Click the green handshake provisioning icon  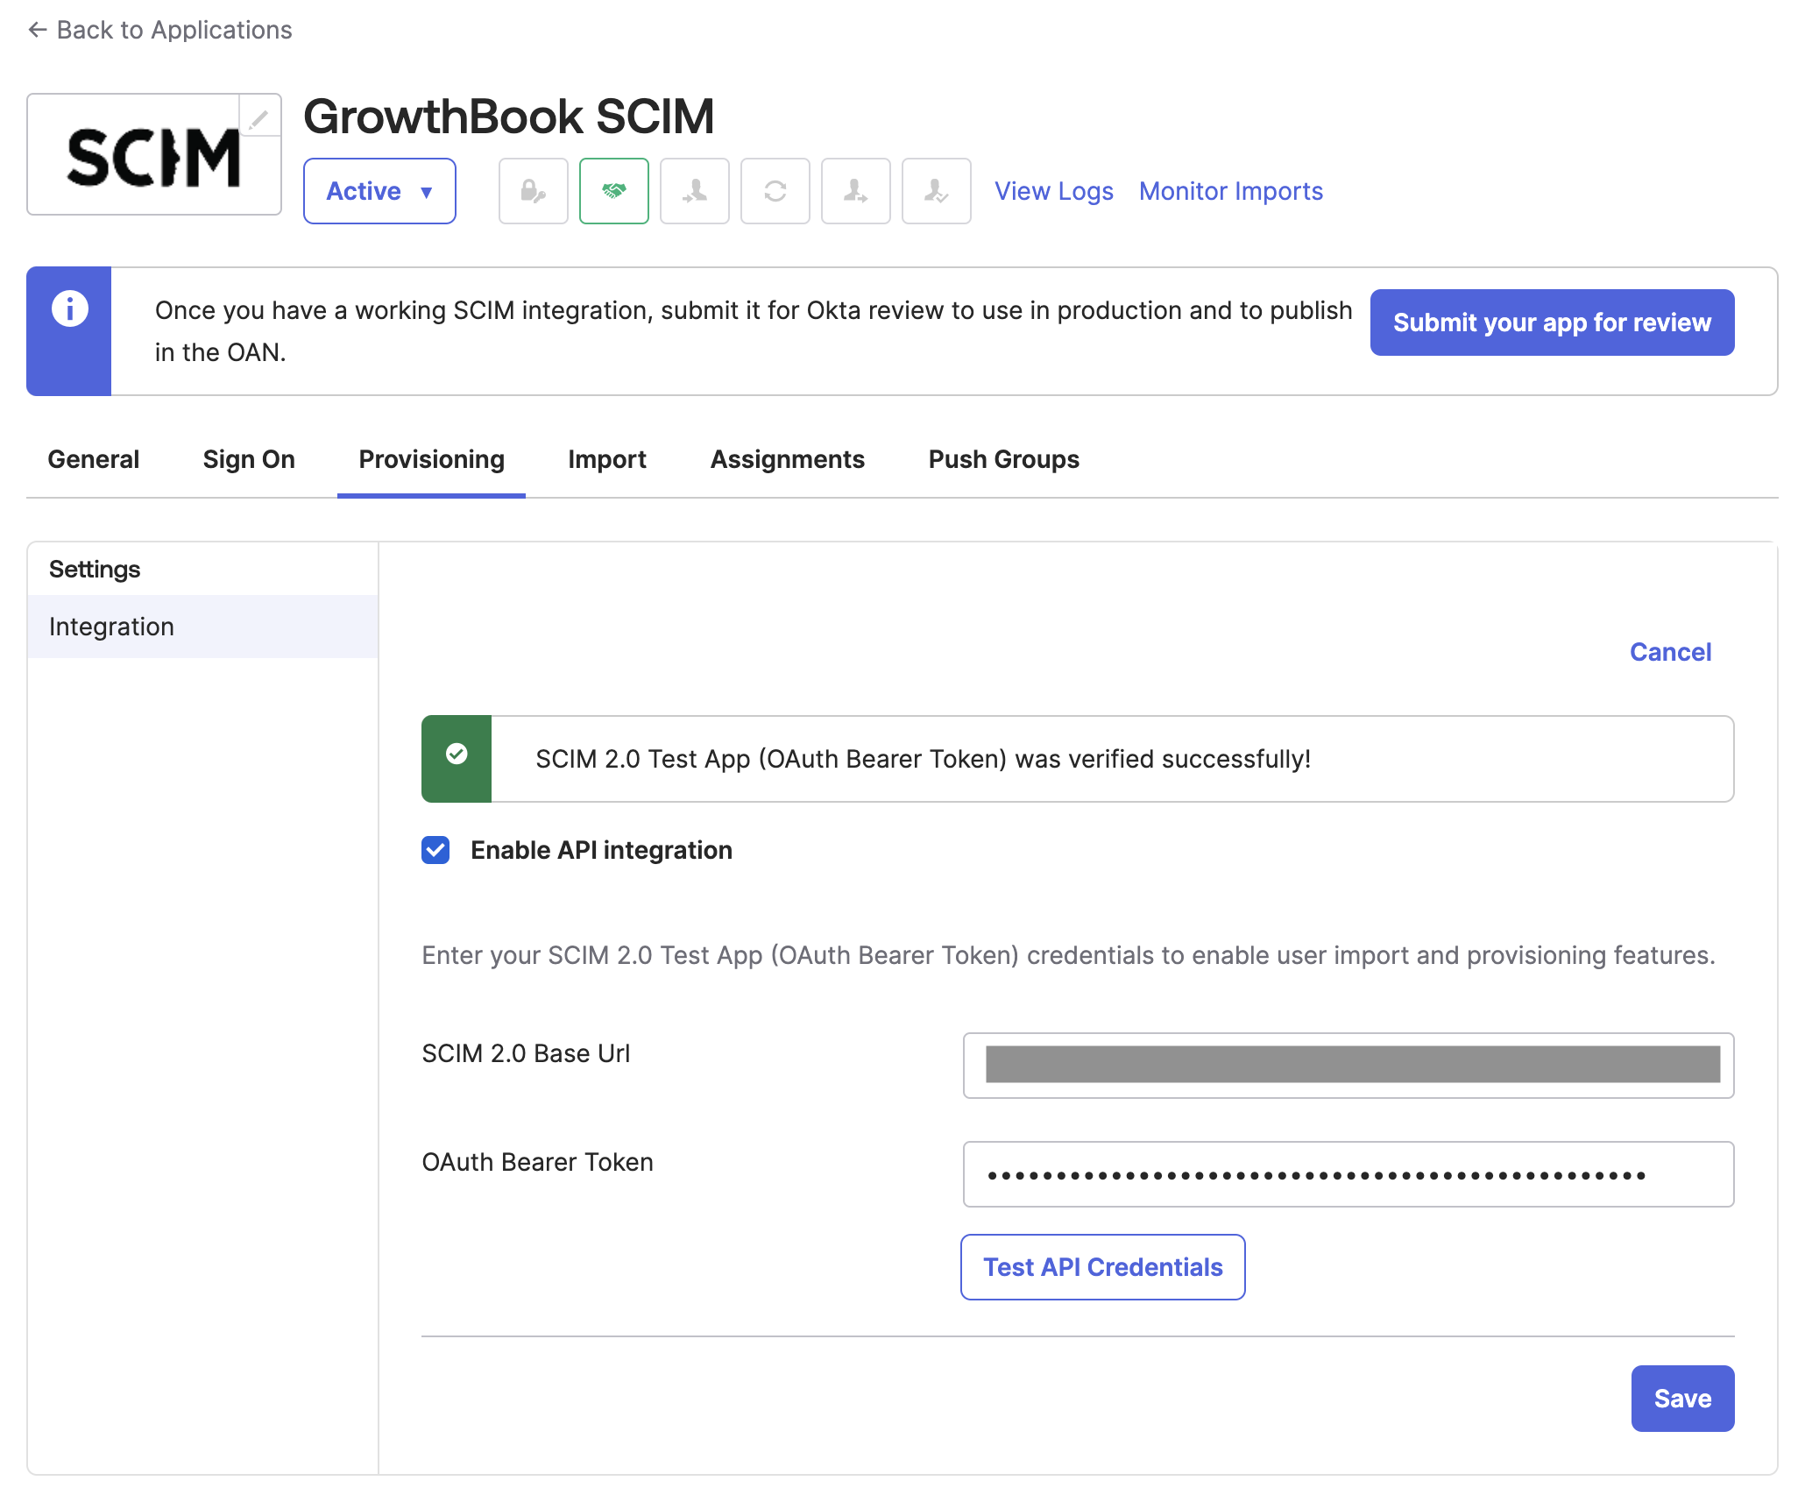(614, 191)
